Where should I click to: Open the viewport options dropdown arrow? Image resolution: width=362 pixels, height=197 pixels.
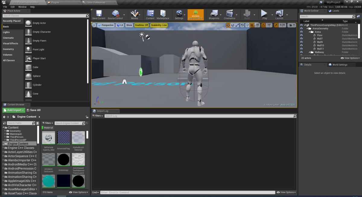(94, 25)
